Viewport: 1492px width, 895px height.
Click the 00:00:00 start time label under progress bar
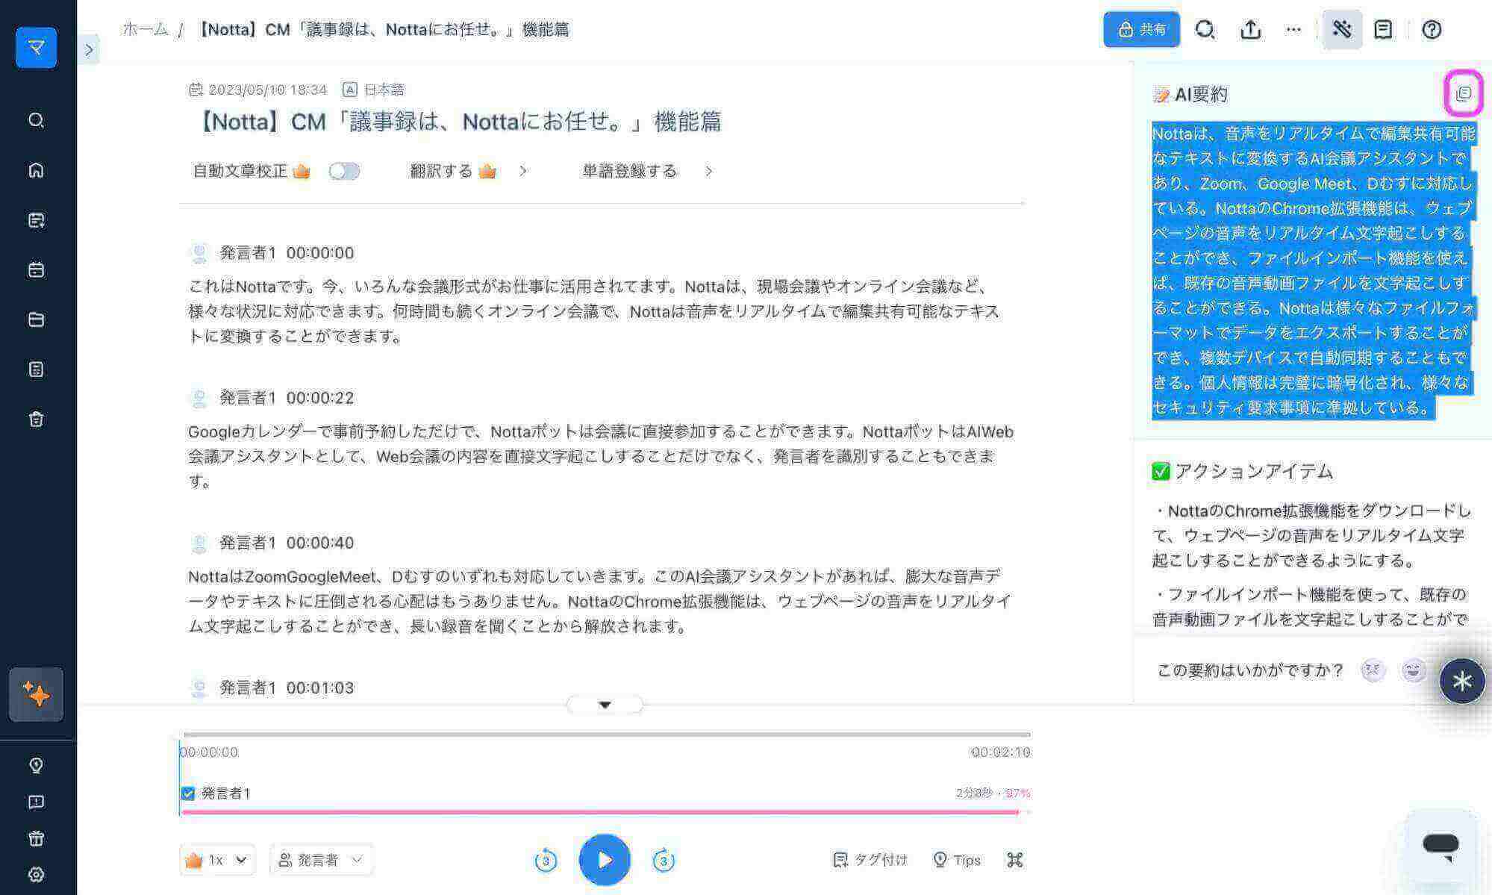click(x=209, y=752)
